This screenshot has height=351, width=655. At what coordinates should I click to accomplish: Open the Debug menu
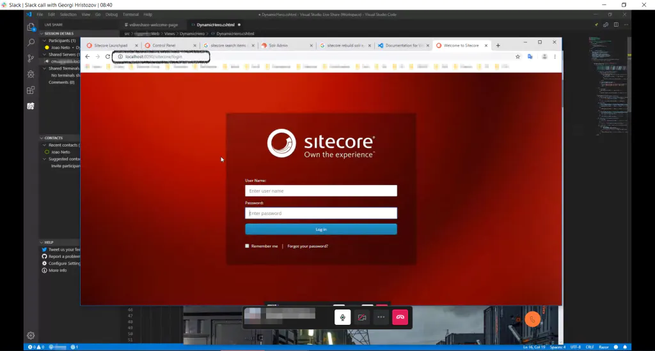[x=111, y=15]
